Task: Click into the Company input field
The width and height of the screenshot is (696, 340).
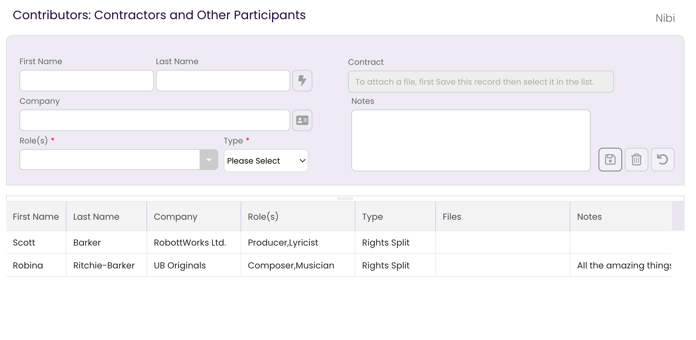Action: pos(155,120)
